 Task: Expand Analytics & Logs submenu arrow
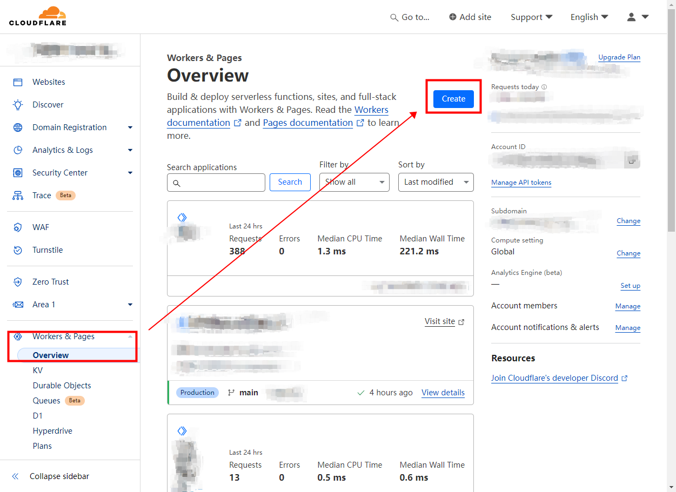coord(130,150)
